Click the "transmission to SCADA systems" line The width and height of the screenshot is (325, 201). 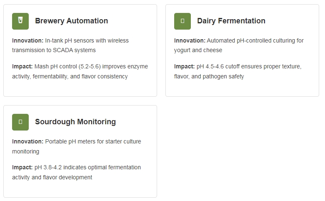point(54,50)
